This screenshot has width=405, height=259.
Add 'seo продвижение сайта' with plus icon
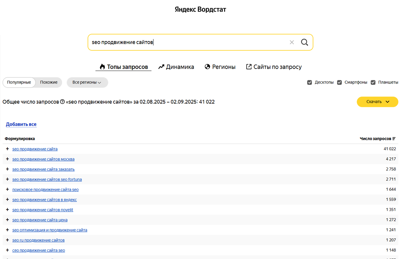[x=7, y=149]
